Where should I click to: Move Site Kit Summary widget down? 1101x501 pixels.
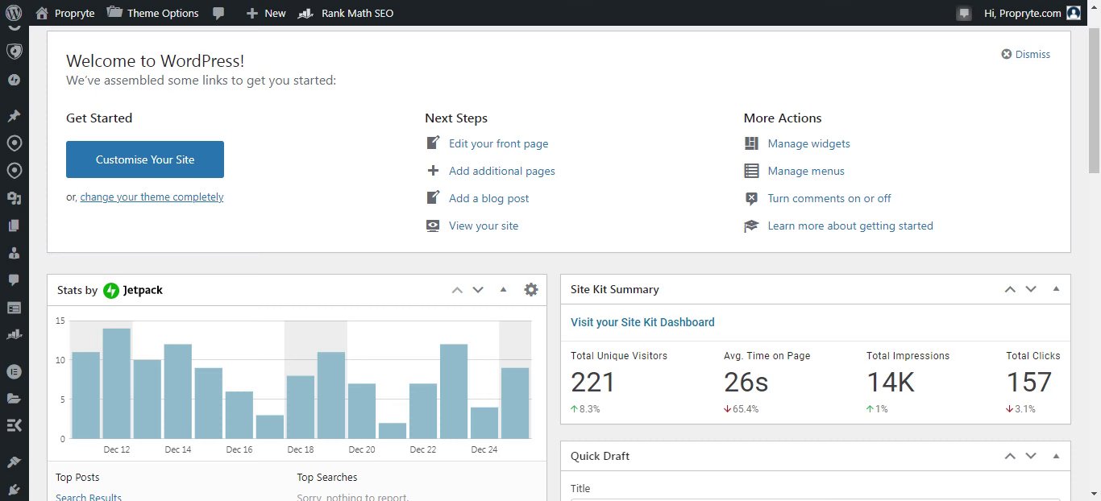[x=1031, y=289]
